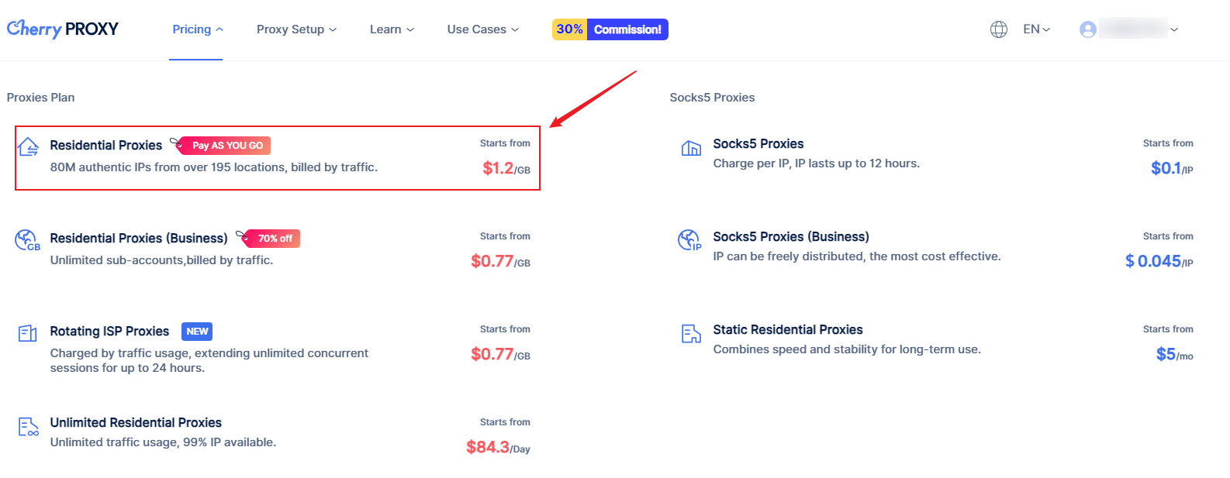Collapse the Pricing menu tab

coord(197,29)
